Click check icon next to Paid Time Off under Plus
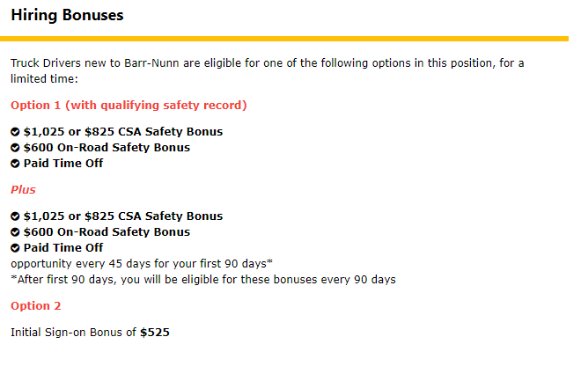 [x=15, y=248]
